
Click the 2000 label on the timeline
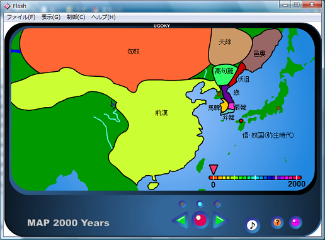tap(297, 184)
